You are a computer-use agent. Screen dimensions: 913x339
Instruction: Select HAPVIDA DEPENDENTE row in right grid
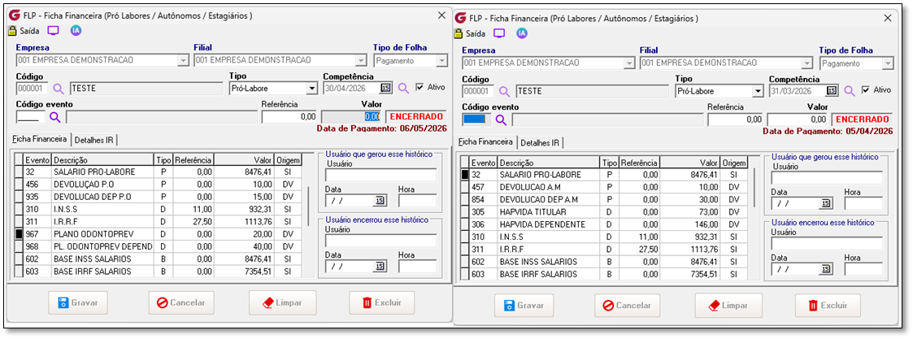[604, 224]
